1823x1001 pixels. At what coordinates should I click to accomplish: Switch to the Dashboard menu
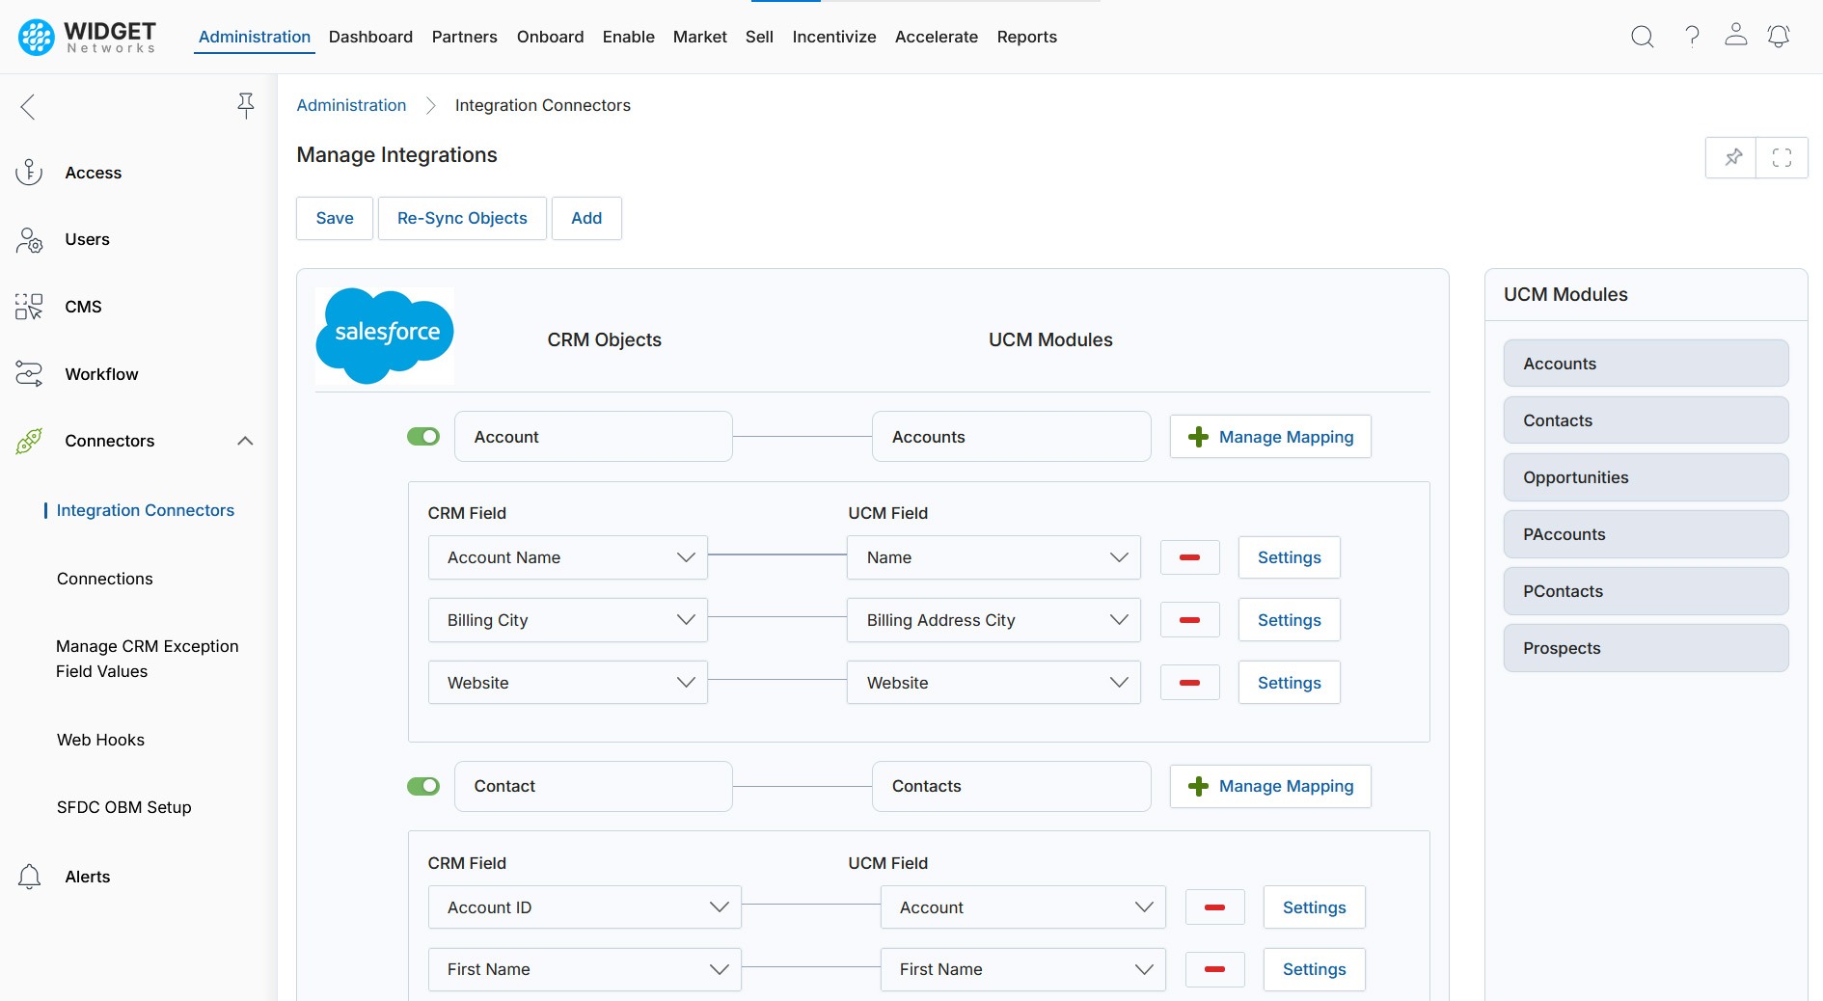[x=370, y=37]
